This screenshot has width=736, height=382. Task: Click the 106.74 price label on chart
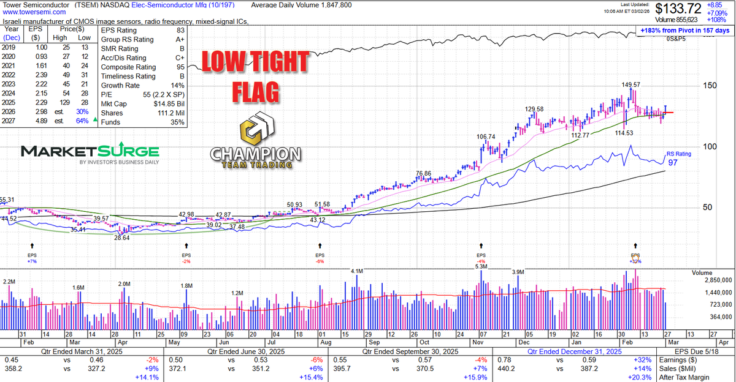(485, 137)
